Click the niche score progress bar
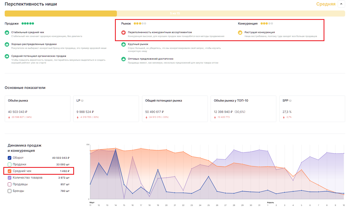This screenshot has width=349, height=212. click(x=175, y=14)
